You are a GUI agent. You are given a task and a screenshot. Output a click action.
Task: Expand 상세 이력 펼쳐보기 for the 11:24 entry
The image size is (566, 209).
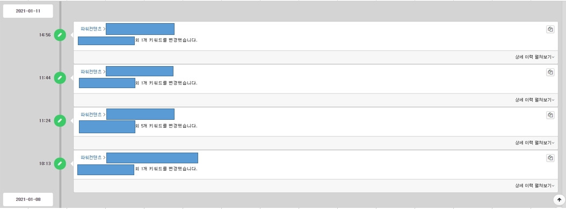point(535,143)
